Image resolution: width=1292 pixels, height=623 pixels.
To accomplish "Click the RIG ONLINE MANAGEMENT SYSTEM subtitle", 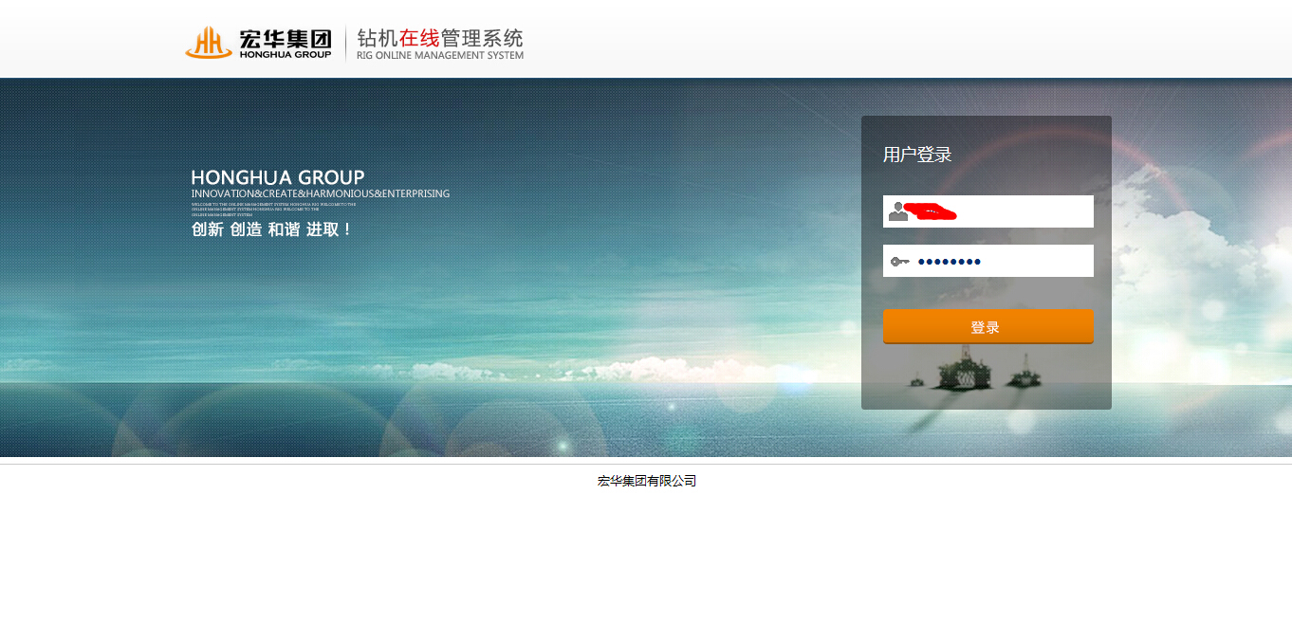I will (439, 55).
